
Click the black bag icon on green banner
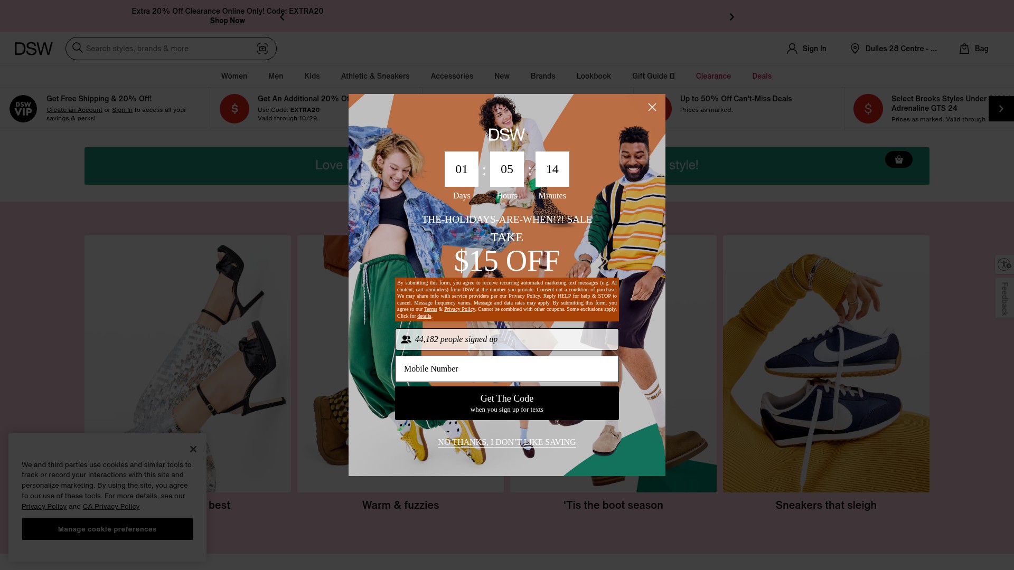tap(899, 159)
